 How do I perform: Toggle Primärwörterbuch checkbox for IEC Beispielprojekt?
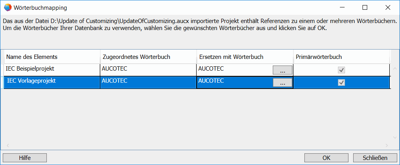click(341, 70)
